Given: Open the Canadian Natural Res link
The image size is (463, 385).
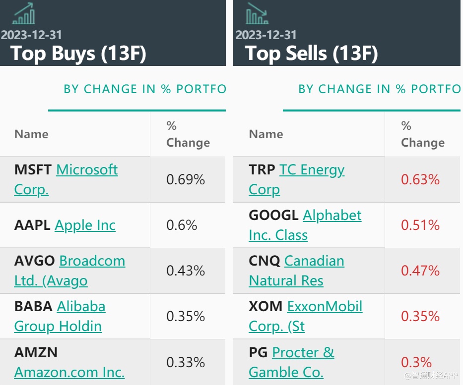Looking at the screenshot, I should pyautogui.click(x=314, y=261).
